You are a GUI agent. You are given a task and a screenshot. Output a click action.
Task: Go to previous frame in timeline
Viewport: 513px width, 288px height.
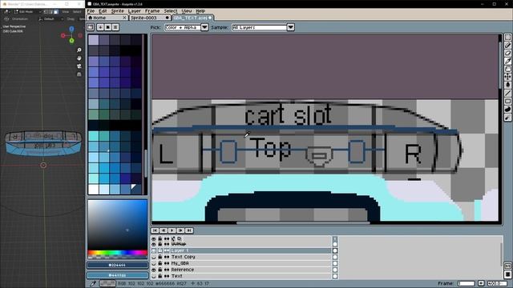[164, 230]
